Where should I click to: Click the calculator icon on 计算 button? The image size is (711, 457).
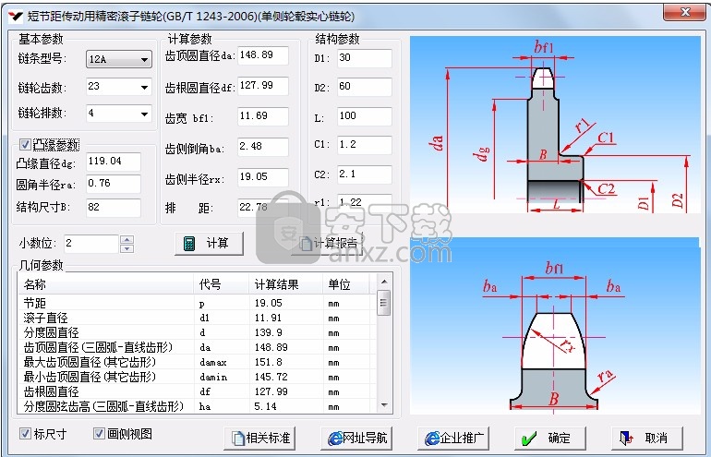tap(189, 244)
